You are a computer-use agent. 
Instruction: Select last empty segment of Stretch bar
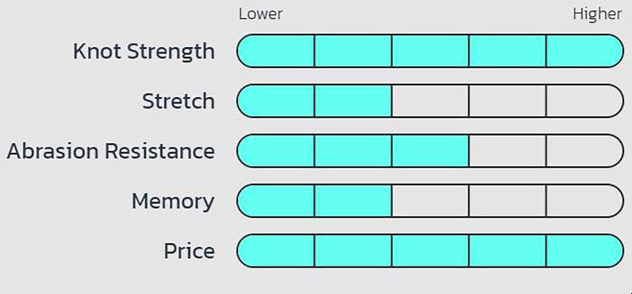[x=585, y=101]
